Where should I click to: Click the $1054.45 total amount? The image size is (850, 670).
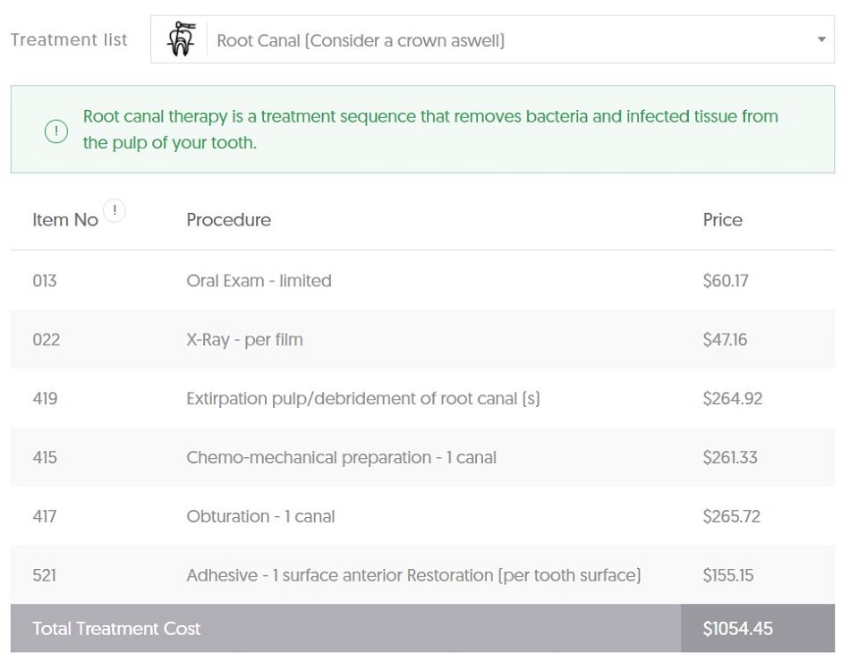coord(738,628)
